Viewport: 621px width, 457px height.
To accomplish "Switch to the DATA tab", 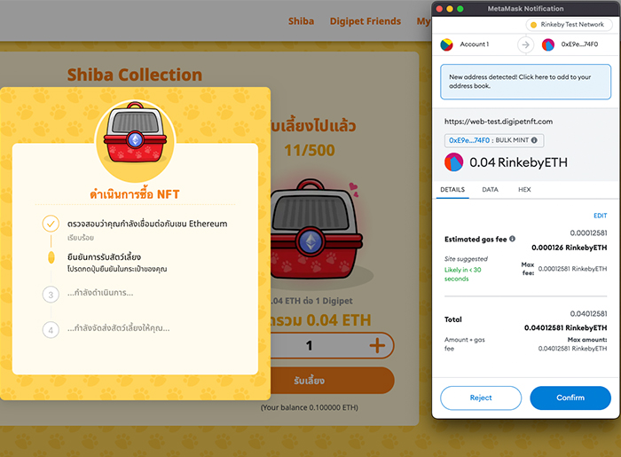I will (x=490, y=189).
